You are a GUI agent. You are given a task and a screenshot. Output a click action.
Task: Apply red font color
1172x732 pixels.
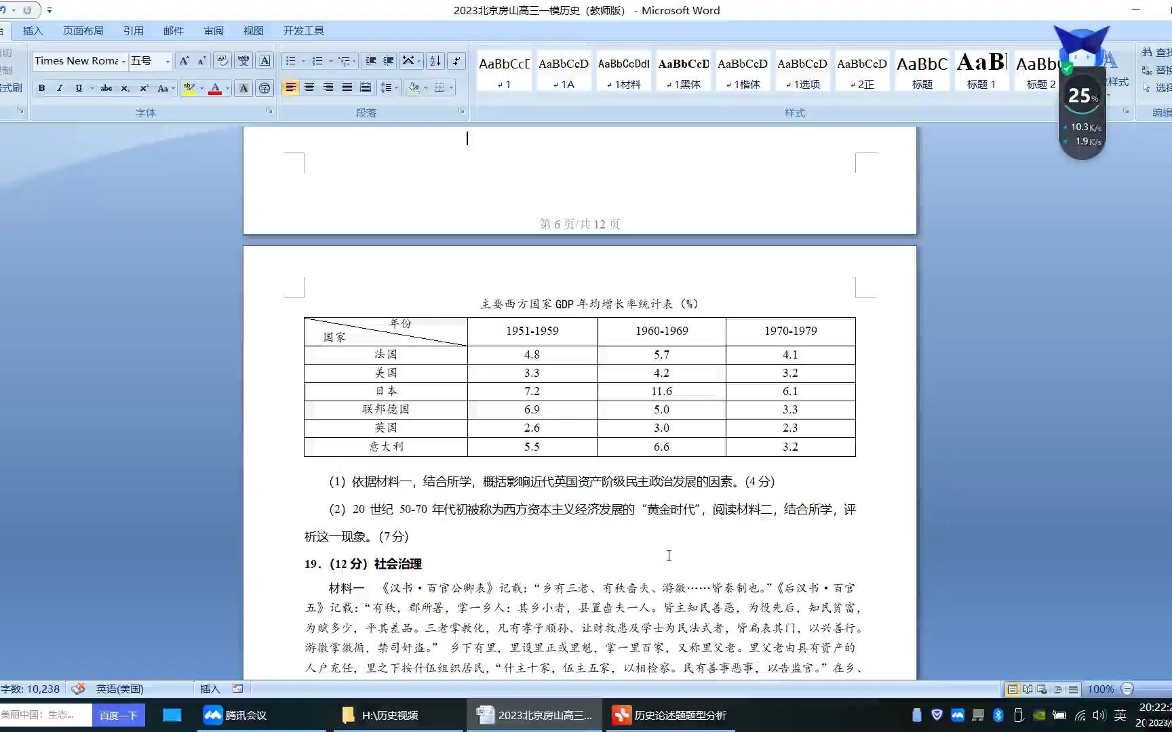pos(215,88)
